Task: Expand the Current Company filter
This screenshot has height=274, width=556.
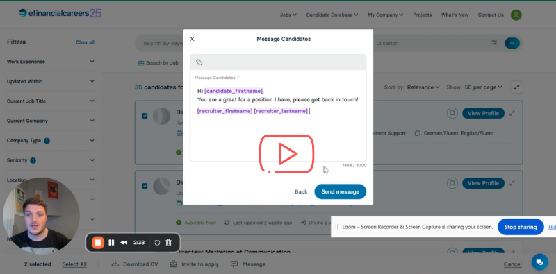Action: click(x=51, y=121)
